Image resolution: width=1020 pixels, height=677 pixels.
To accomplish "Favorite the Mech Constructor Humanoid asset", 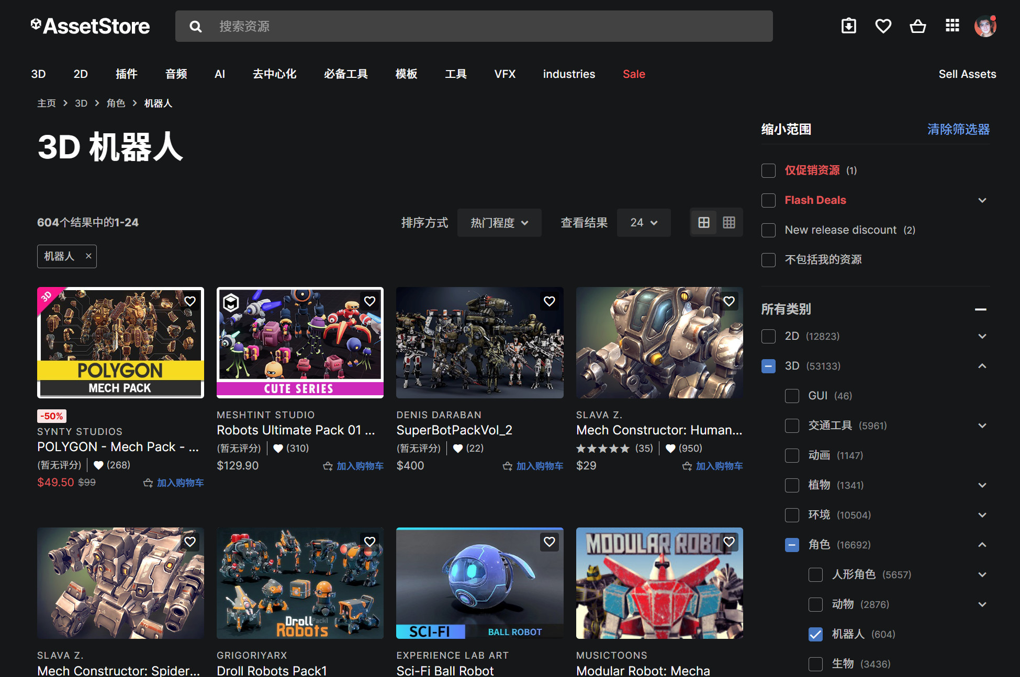I will 729,301.
